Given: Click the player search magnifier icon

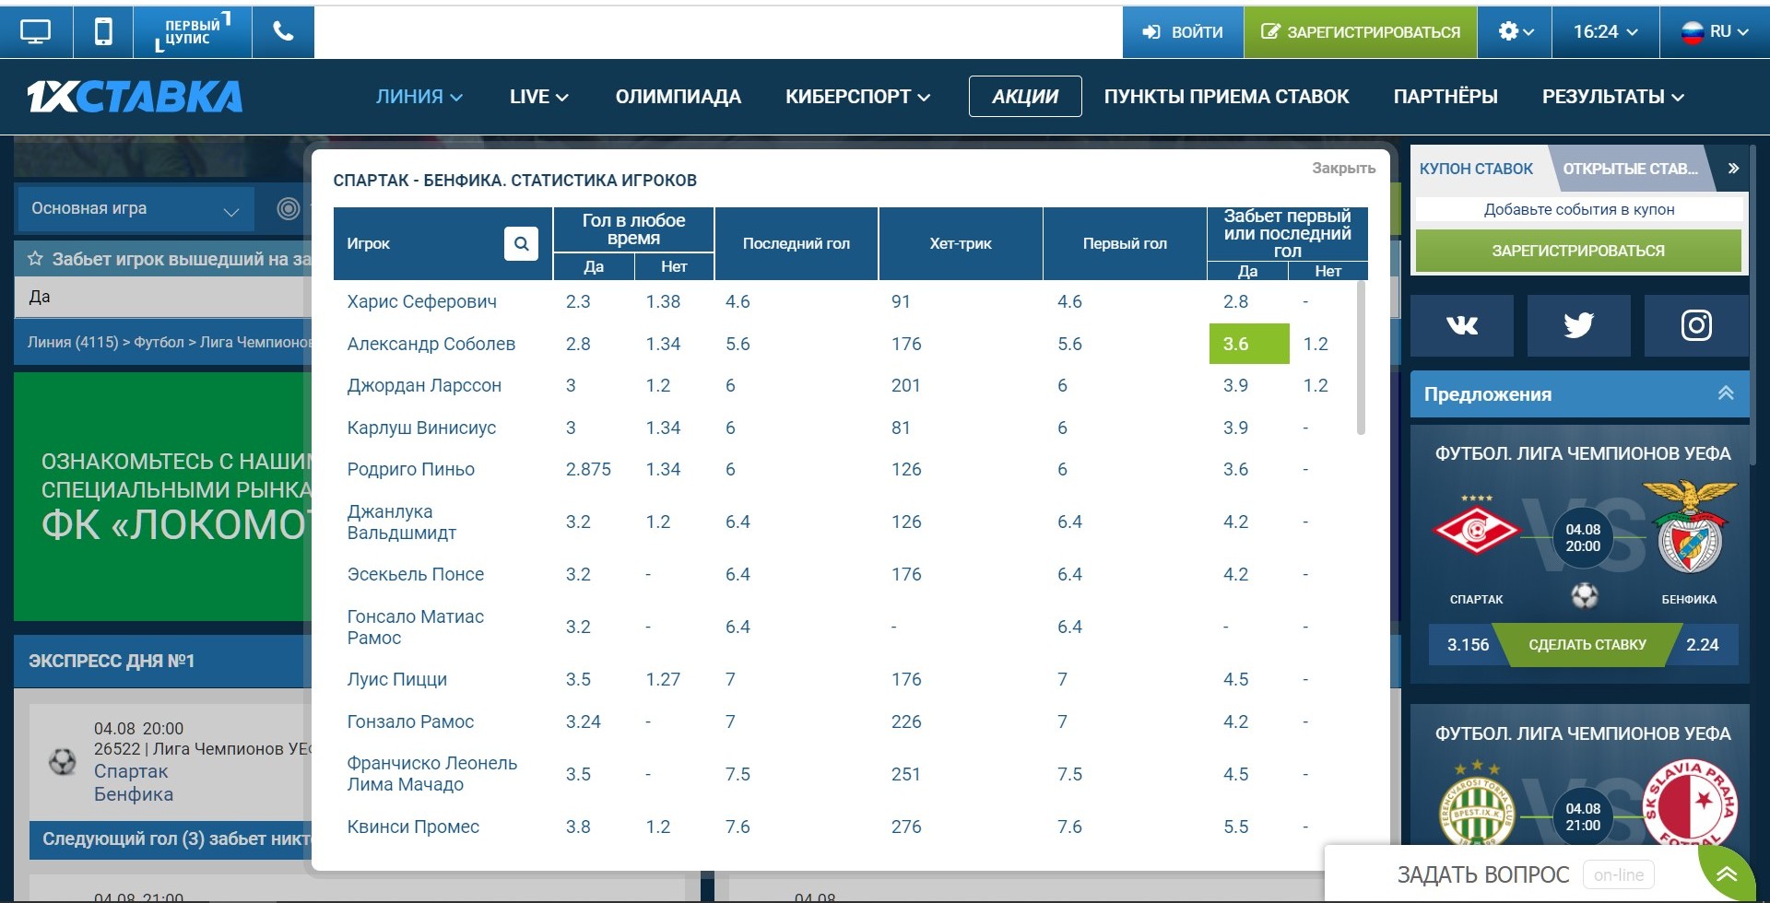Looking at the screenshot, I should (x=521, y=243).
